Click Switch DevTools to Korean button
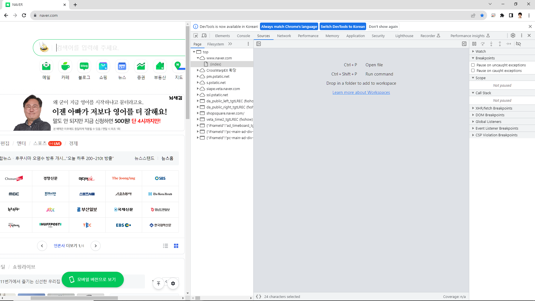535x301 pixels. coord(342,26)
